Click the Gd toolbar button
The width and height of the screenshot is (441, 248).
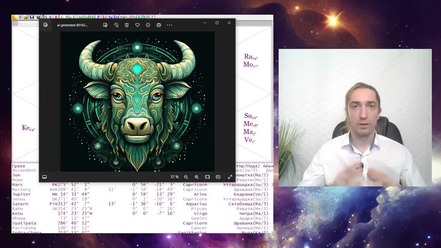[x=86, y=17]
